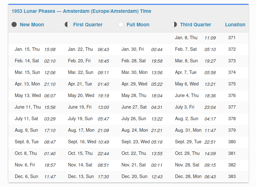Click the Sept. 16, Wed first quarter date
The width and height of the screenshot is (256, 187).
coord(82,142)
